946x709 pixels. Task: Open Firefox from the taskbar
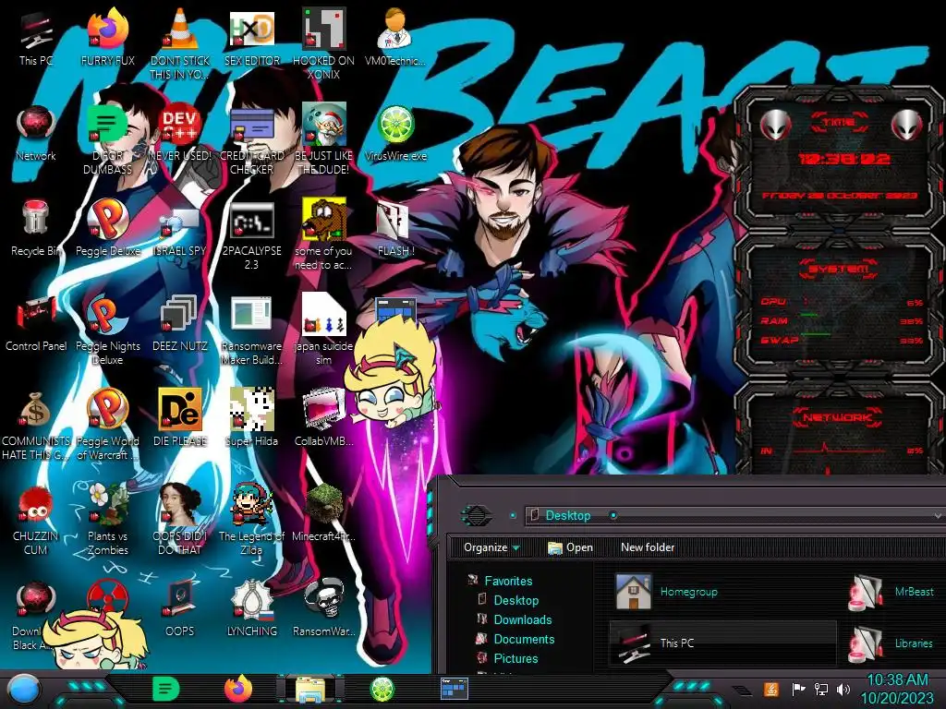coord(238,689)
